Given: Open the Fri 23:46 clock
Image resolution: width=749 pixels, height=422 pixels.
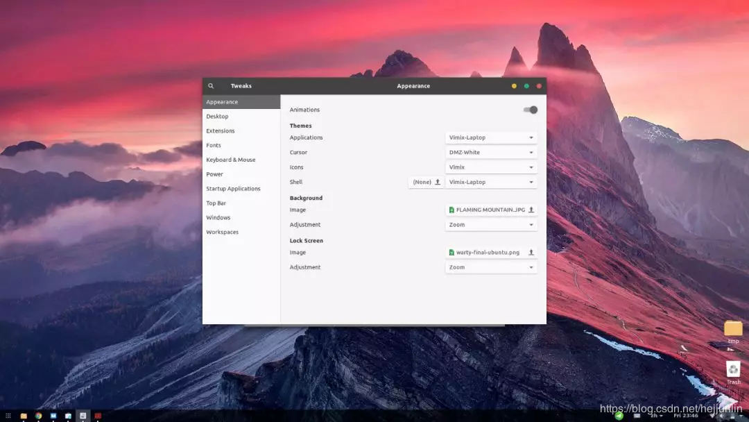Looking at the screenshot, I should point(686,416).
